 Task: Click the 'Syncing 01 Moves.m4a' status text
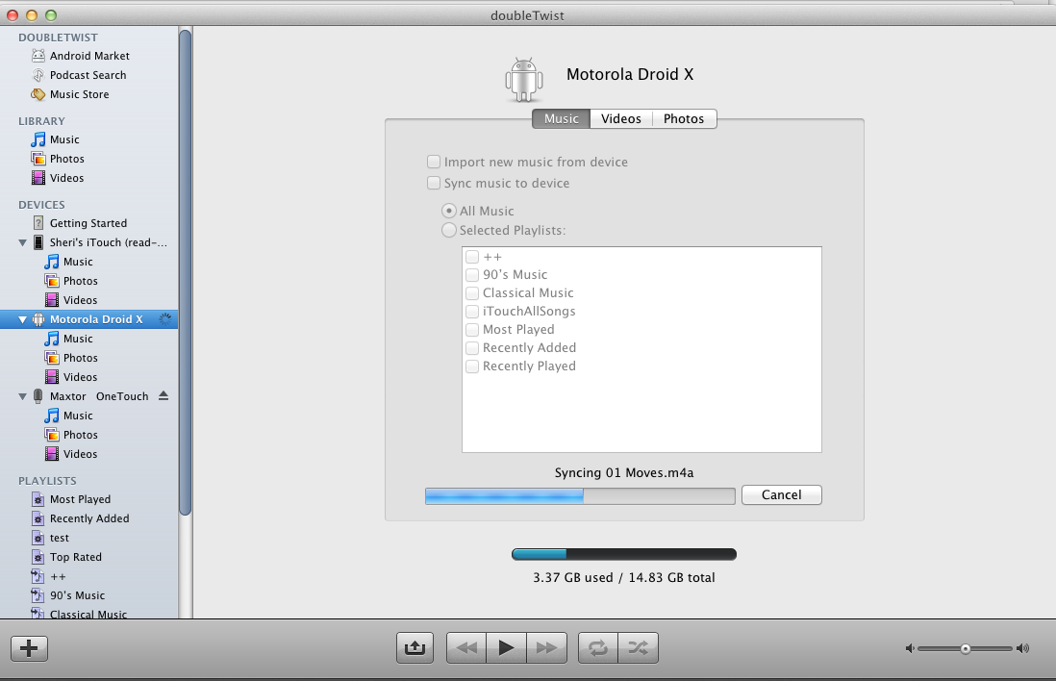623,473
